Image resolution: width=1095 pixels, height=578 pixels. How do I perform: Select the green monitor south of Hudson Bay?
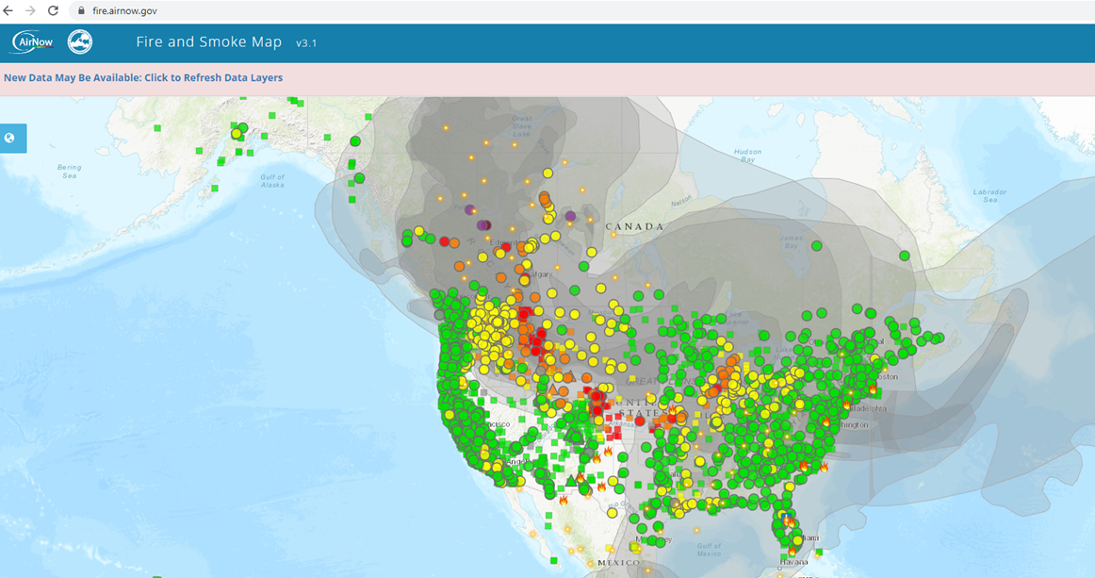[x=817, y=246]
